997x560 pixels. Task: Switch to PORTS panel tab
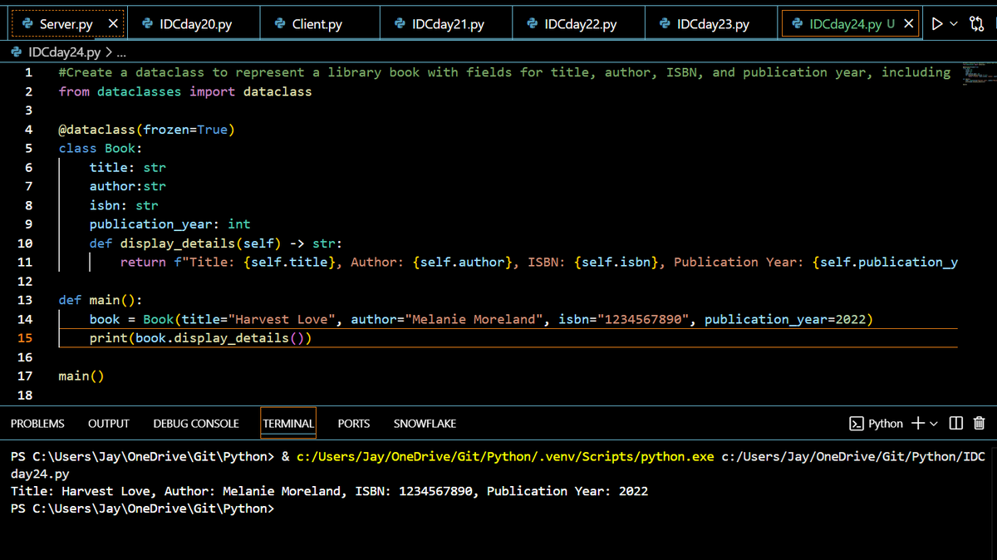(354, 424)
